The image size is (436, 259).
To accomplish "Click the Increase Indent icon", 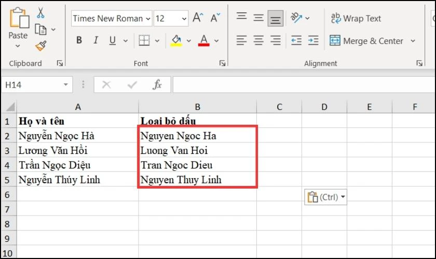I will 314,40.
